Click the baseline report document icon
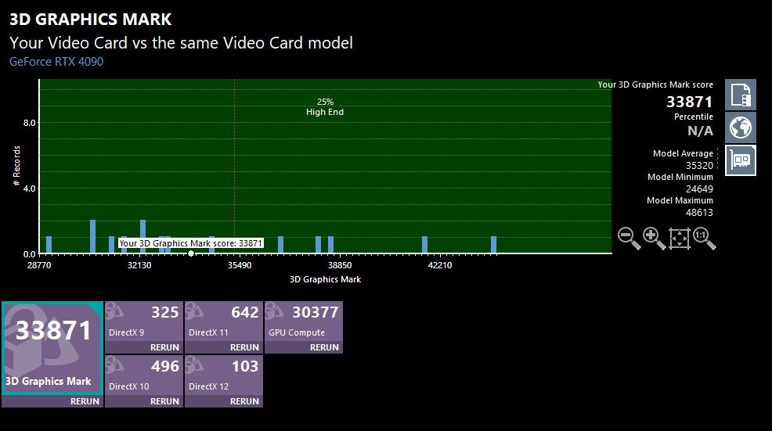The width and height of the screenshot is (772, 431). [x=741, y=95]
